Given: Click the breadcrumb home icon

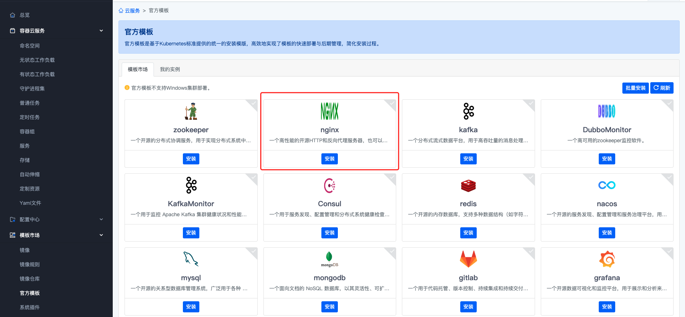Looking at the screenshot, I should pyautogui.click(x=121, y=10).
